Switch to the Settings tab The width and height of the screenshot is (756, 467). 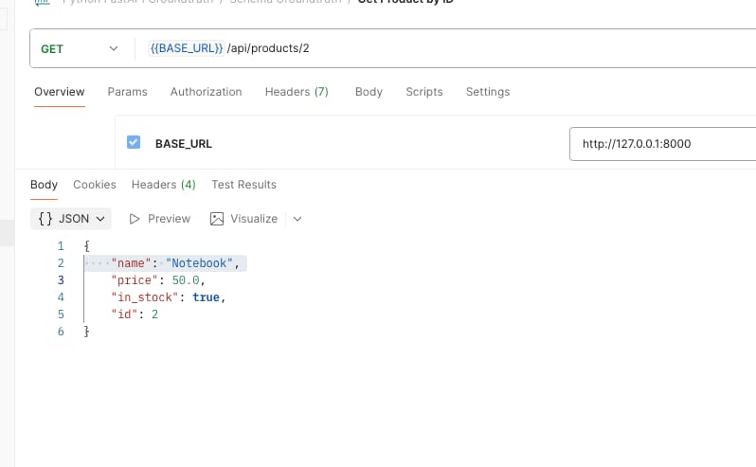click(487, 92)
